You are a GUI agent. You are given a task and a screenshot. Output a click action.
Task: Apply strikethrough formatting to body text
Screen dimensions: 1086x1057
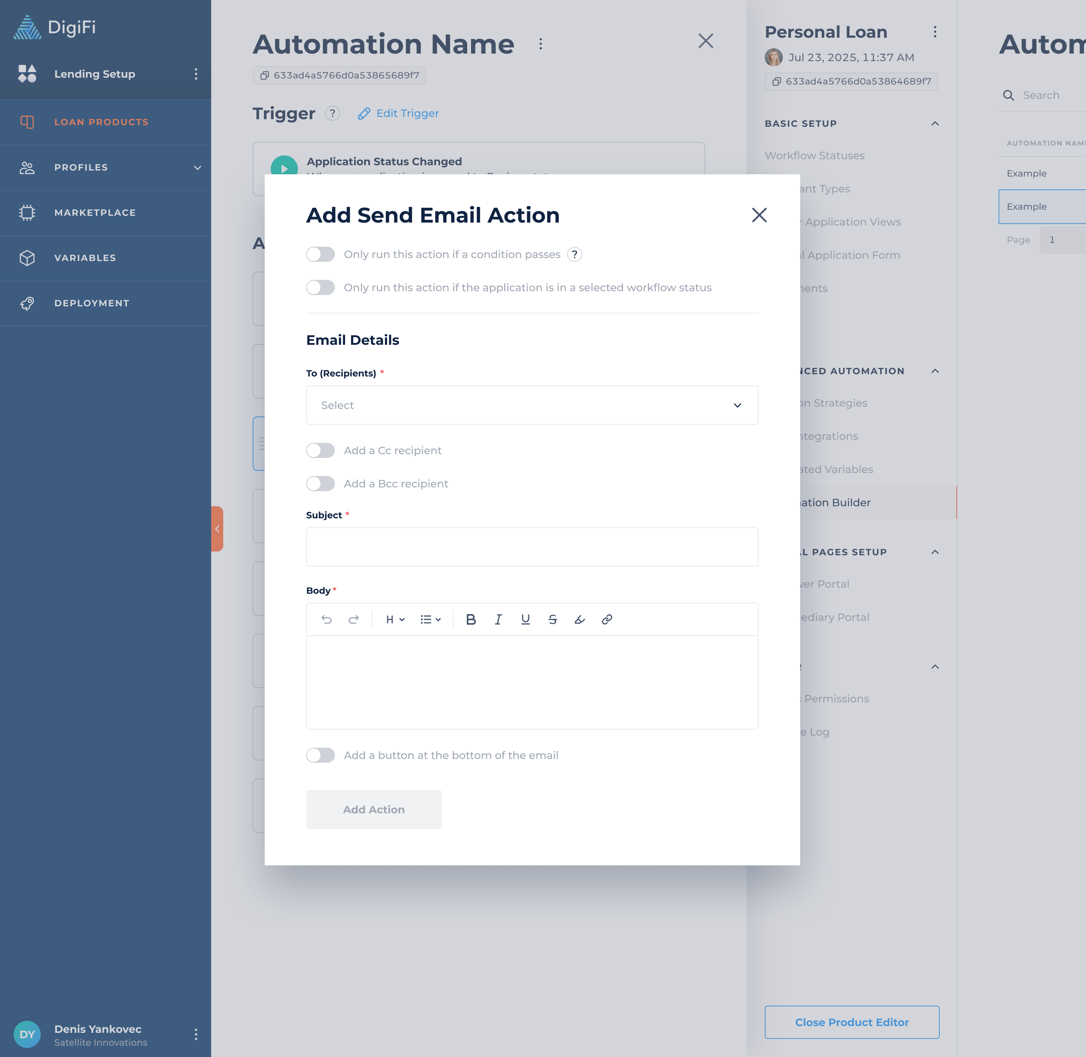pos(552,619)
